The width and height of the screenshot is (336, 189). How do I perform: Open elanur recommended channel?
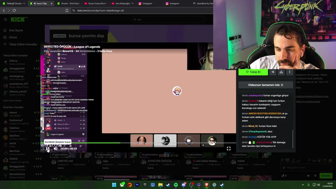click(x=21, y=114)
